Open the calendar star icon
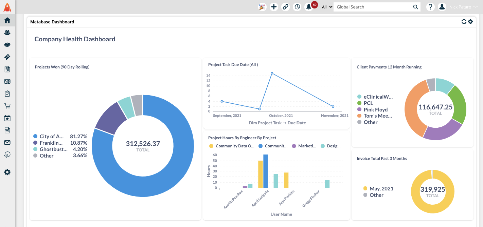This screenshot has width=483, height=227. point(7,118)
